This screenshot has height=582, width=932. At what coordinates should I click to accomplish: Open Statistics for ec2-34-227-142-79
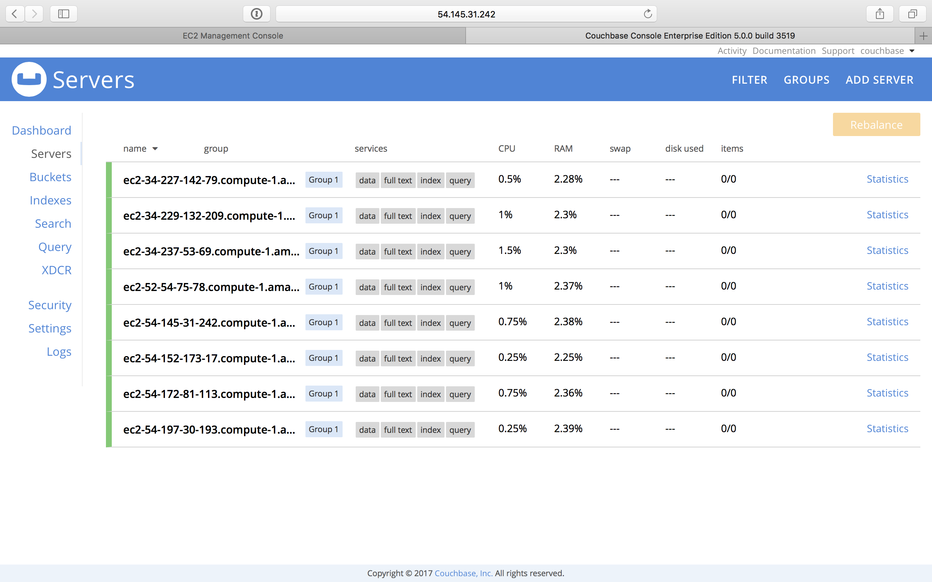pos(887,179)
